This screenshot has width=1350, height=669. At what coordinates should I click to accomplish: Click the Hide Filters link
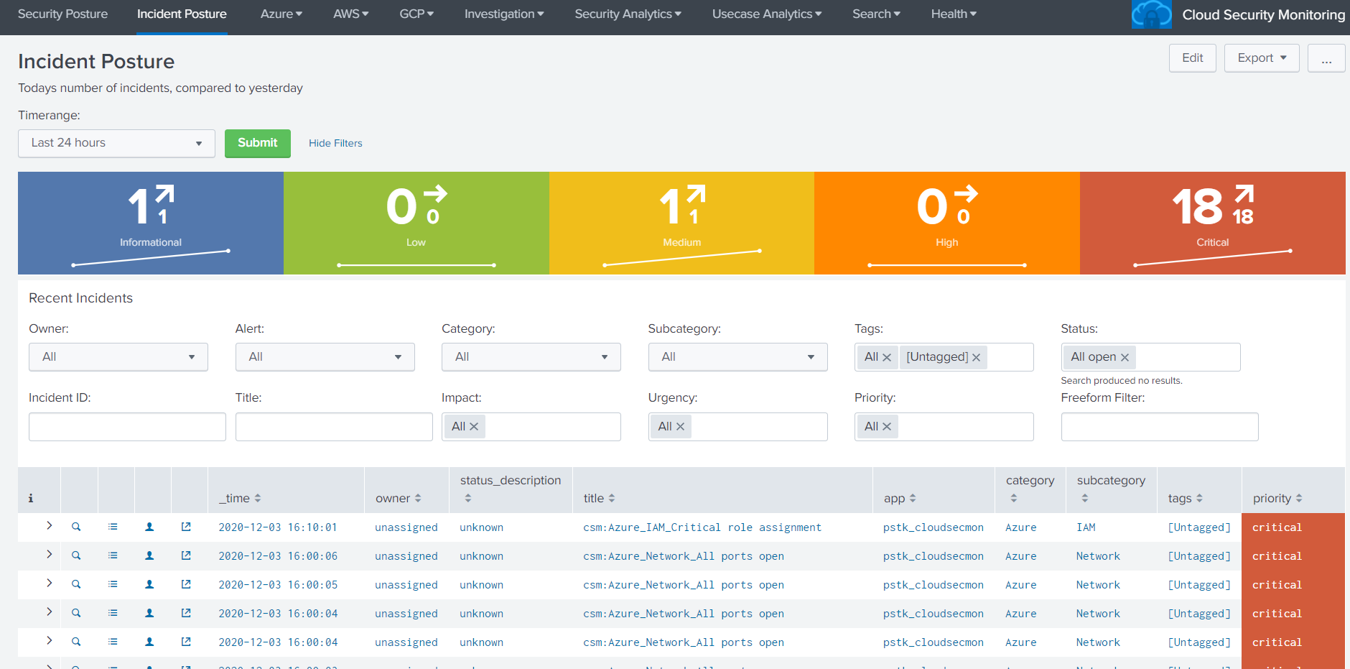pyautogui.click(x=335, y=143)
